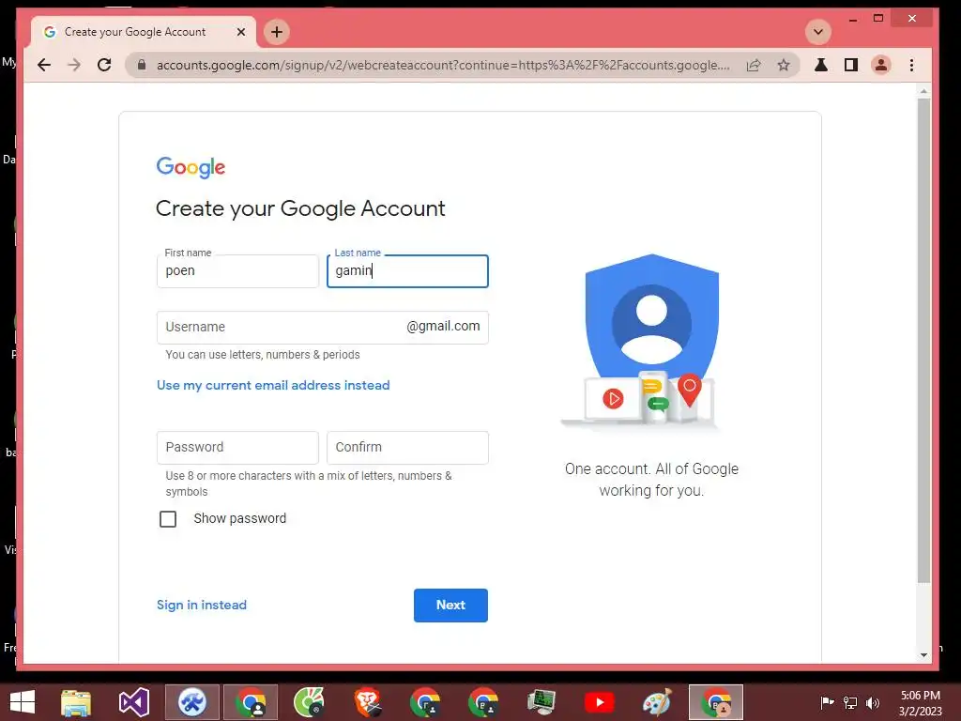Click the Username input field

323,328
